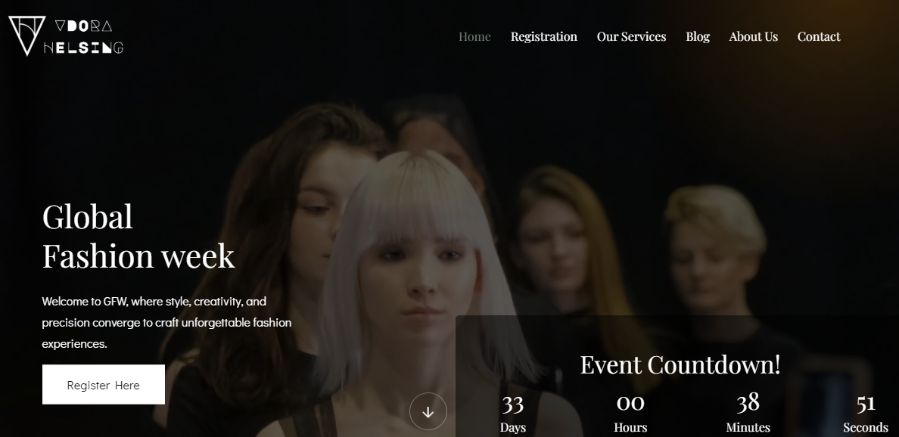Navigate to About Us

click(753, 36)
